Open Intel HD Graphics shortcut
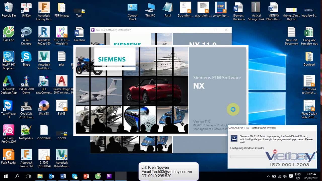322x181 pixels. [9, 60]
